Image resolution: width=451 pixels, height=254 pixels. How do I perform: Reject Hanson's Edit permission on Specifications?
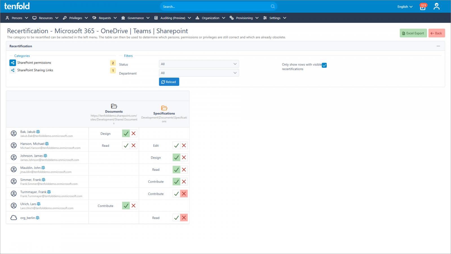pos(184,146)
